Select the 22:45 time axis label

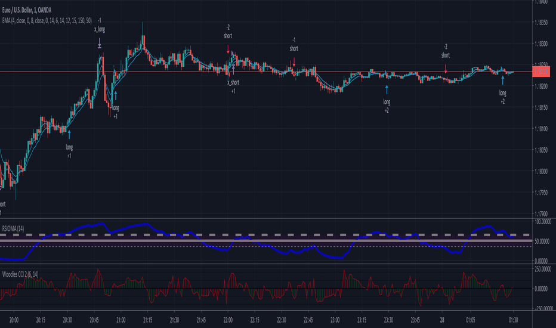tap(308, 320)
